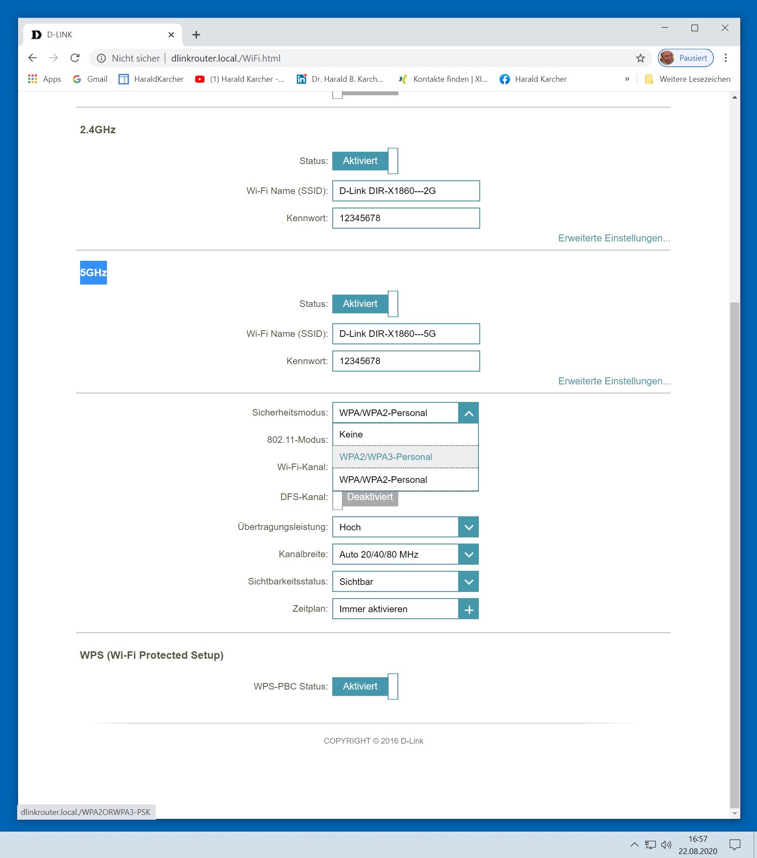Open the Apps bookmark grid
This screenshot has height=858, width=757.
pos(44,79)
